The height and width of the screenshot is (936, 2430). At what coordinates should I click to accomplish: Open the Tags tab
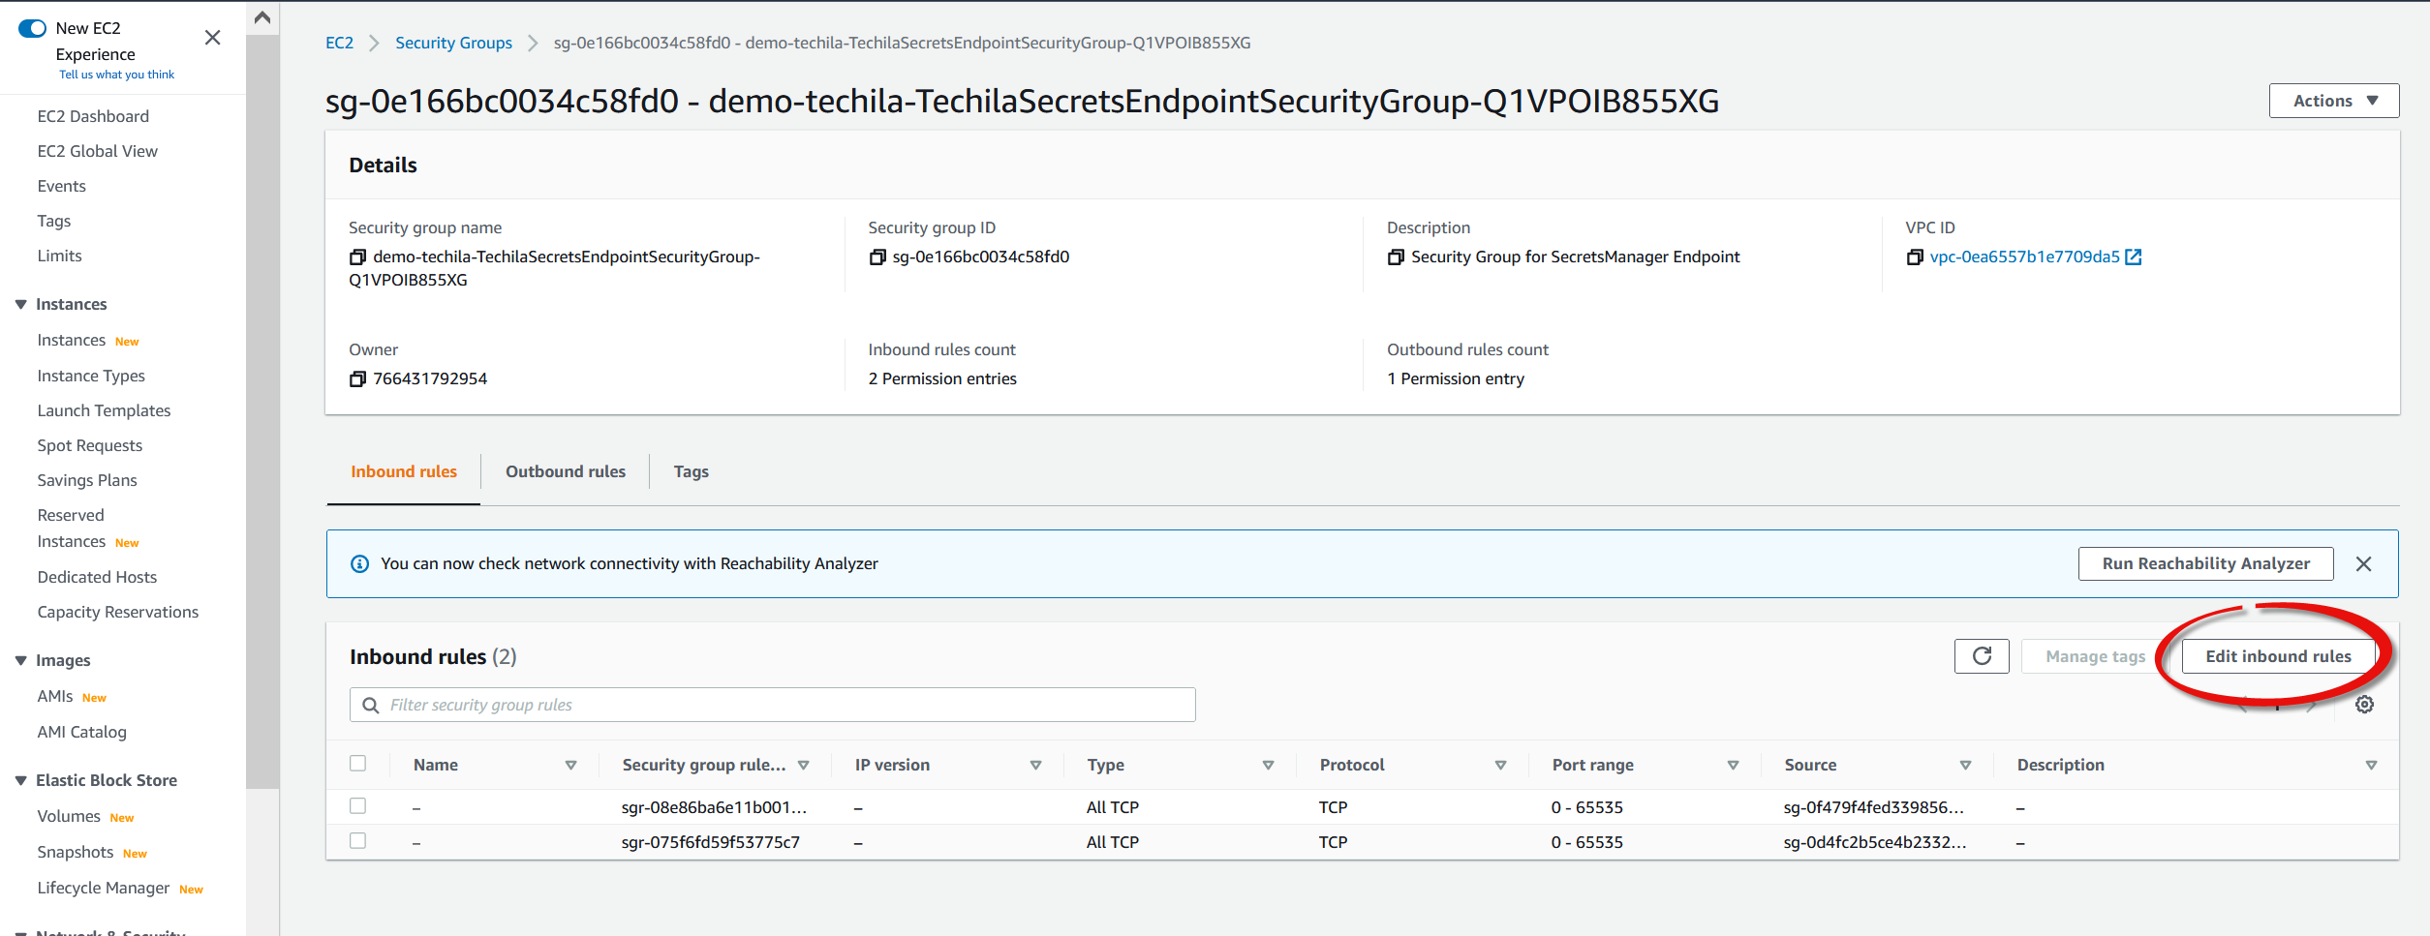691,471
